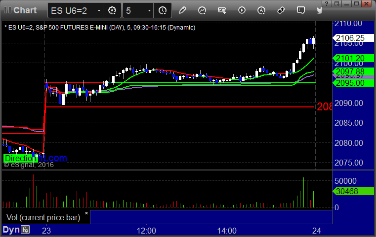Screen dimensions: 376x237
Task: Click the lock icon next to Dyn
Action: point(25,230)
